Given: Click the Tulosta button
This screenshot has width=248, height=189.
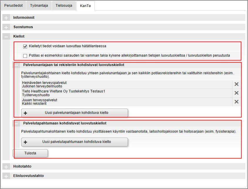Looking at the screenshot, I should click(x=30, y=153).
